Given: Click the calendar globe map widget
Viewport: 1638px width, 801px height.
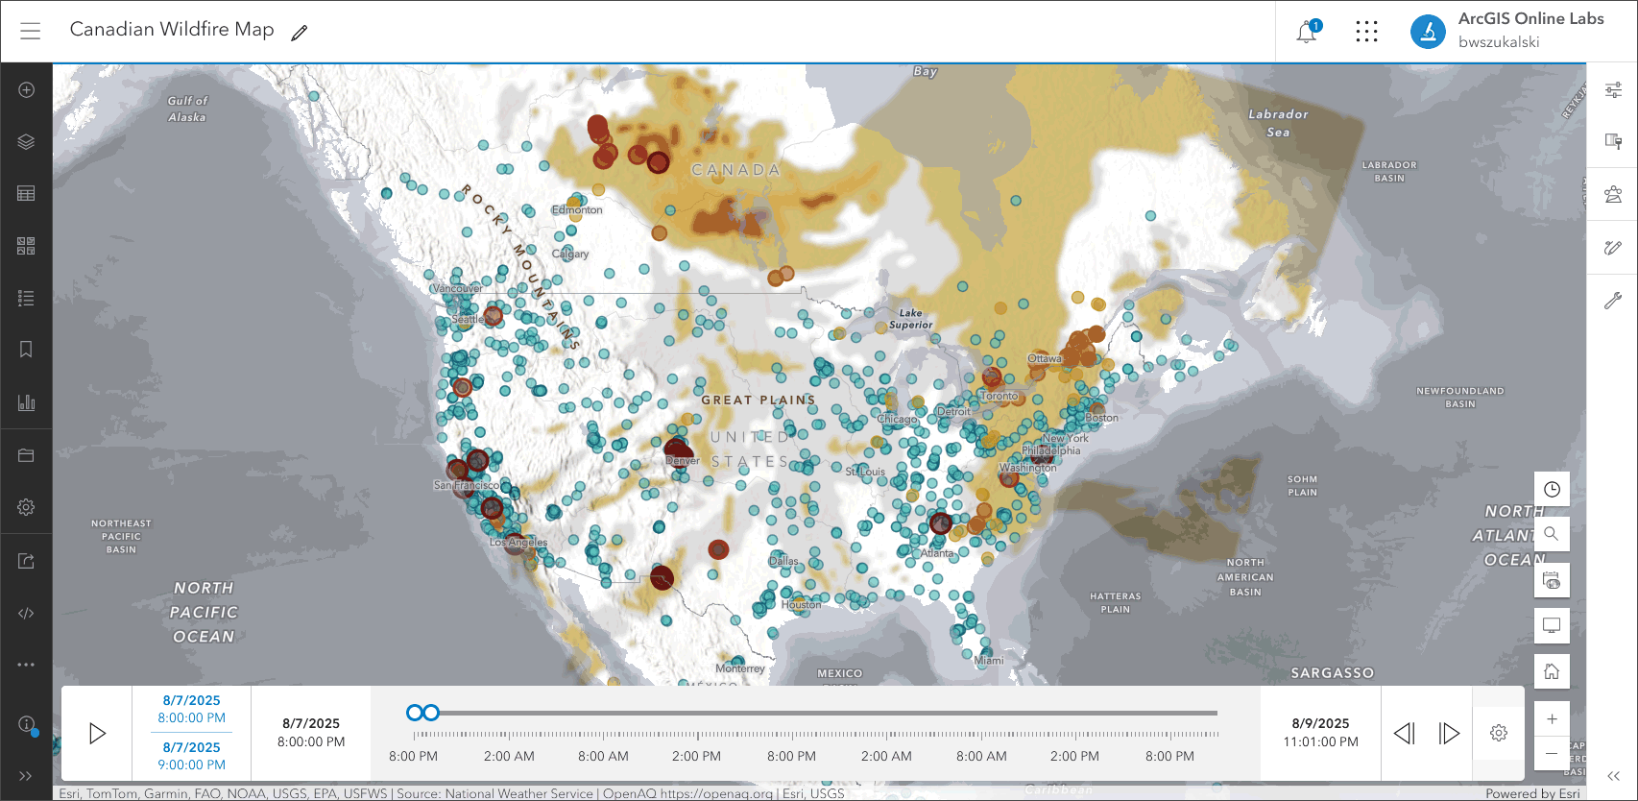Looking at the screenshot, I should coord(1552,580).
